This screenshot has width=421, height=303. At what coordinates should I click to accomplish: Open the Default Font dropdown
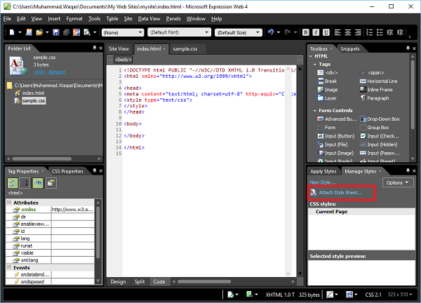(x=178, y=32)
